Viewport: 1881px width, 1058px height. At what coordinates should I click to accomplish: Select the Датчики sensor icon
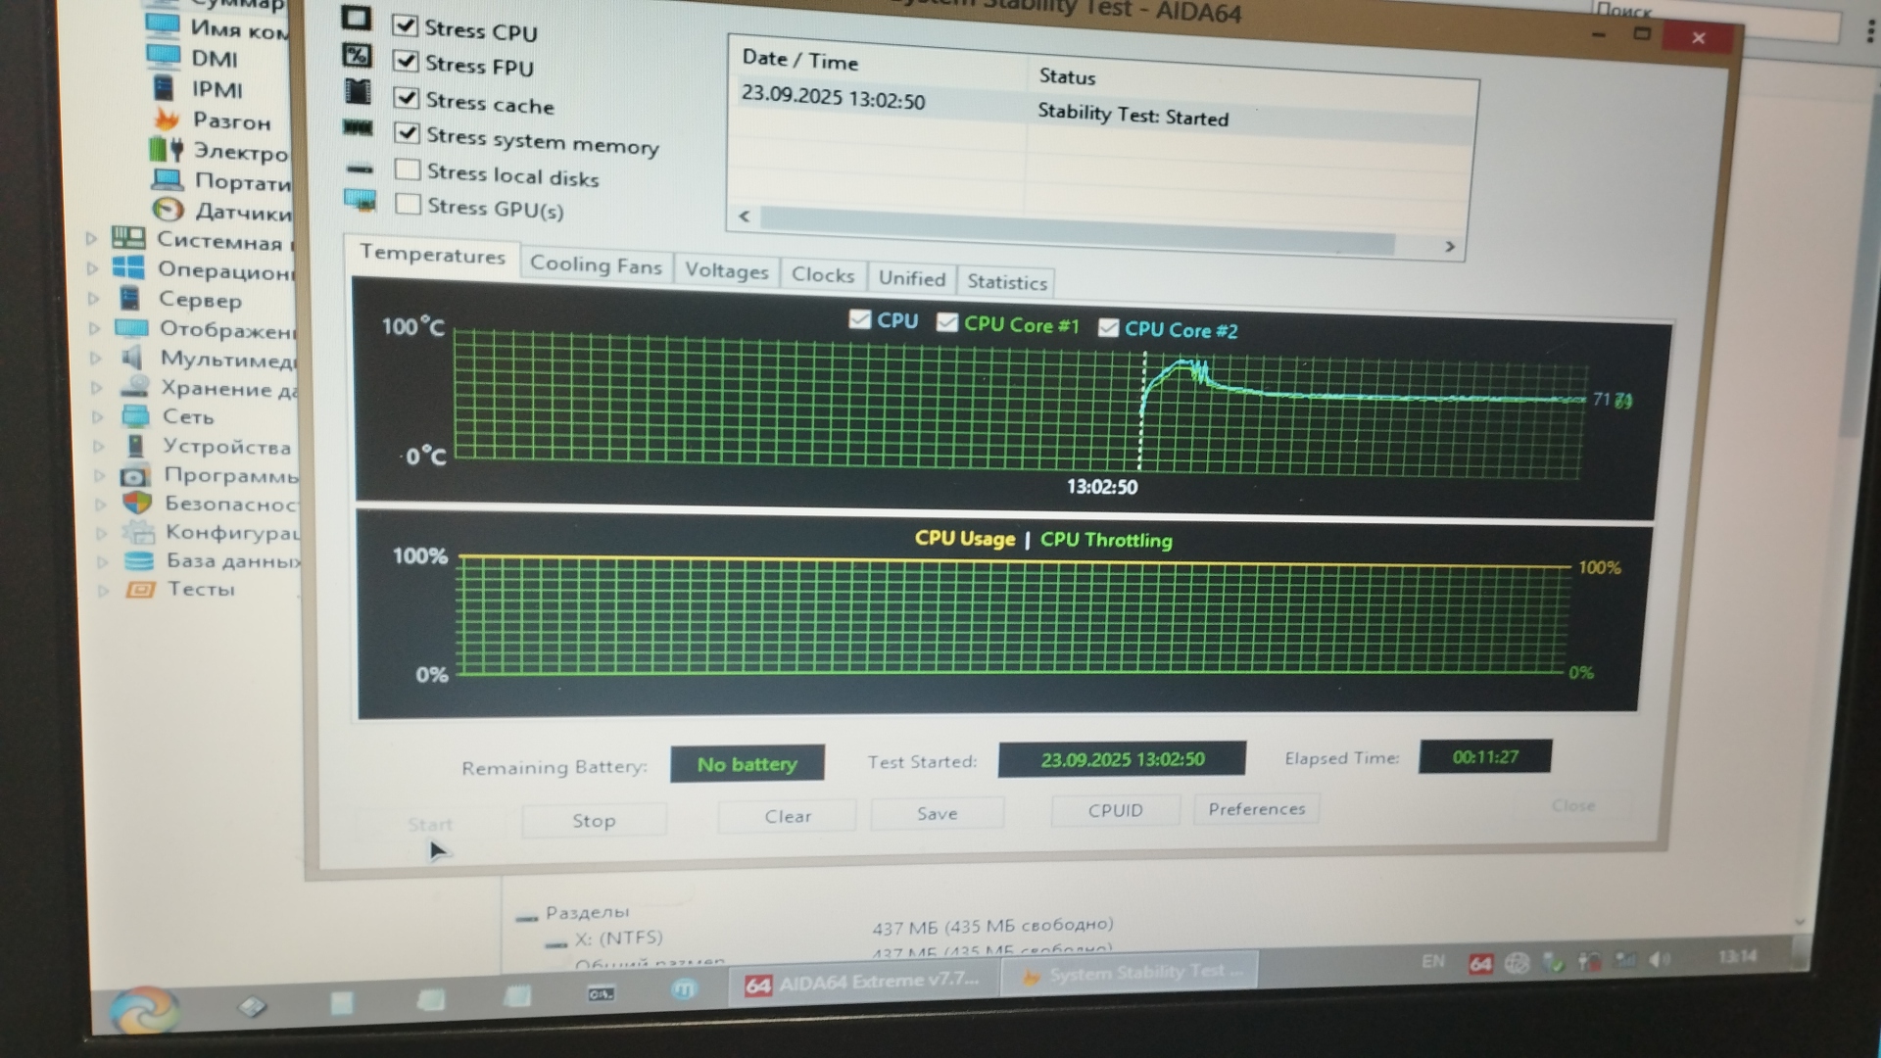168,210
